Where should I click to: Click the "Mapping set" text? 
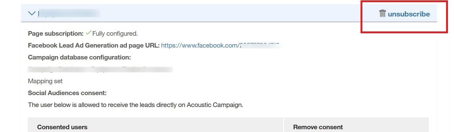pos(45,81)
